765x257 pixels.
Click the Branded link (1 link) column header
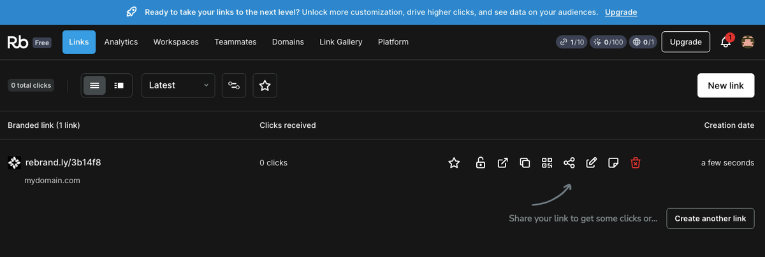point(44,125)
